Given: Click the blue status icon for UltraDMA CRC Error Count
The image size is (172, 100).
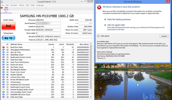Looking at the screenshot, I should point(3,95).
